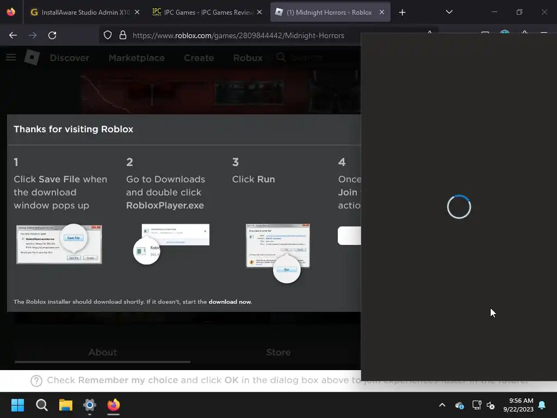The image size is (557, 418).
Task: Close the Firefox browser window
Action: [x=544, y=12]
